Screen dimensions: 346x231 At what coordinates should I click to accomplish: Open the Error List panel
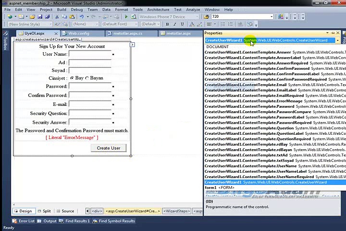[24, 221]
